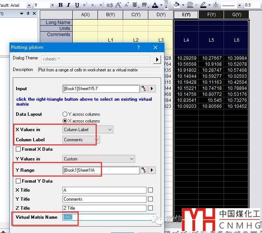Decrease the font size
This screenshot has height=233, width=262.
[126, 5]
